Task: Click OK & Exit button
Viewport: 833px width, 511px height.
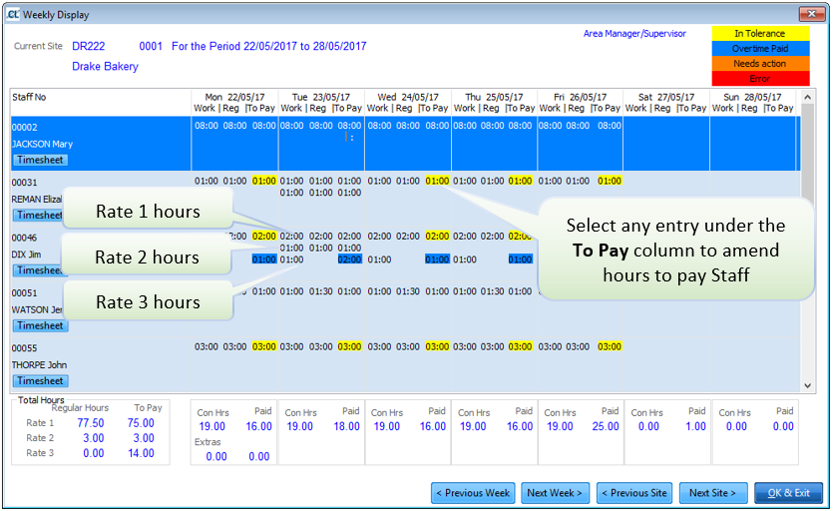Action: [788, 493]
